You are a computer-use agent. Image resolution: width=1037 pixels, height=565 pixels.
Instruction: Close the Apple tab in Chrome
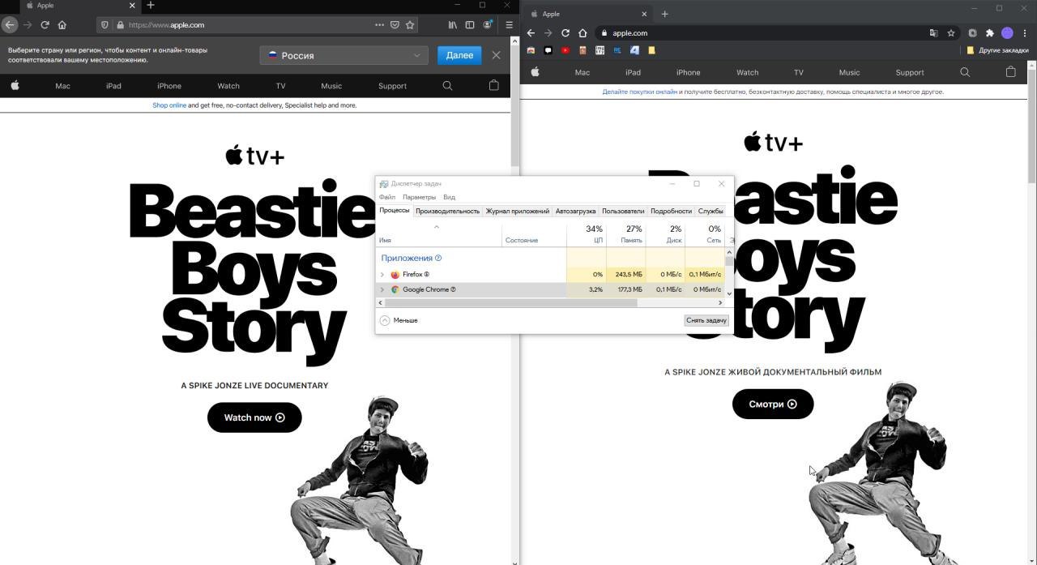click(x=645, y=14)
